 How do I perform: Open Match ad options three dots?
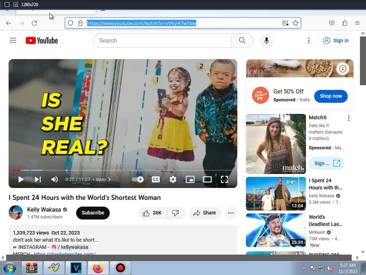[348, 118]
